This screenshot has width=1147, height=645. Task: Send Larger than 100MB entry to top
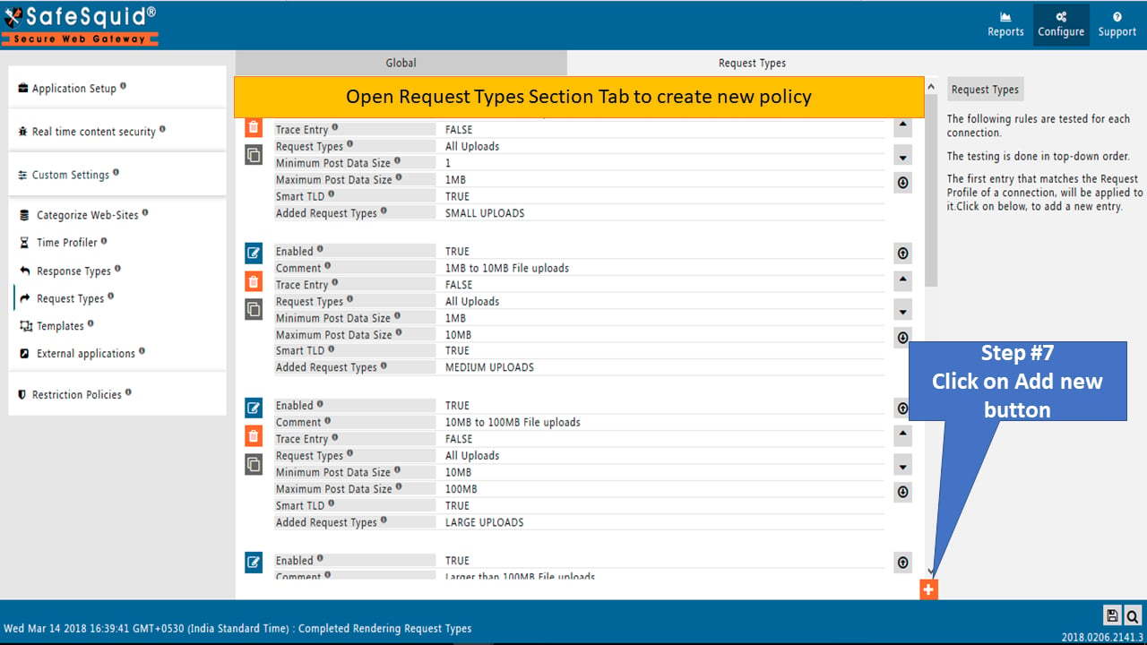903,563
